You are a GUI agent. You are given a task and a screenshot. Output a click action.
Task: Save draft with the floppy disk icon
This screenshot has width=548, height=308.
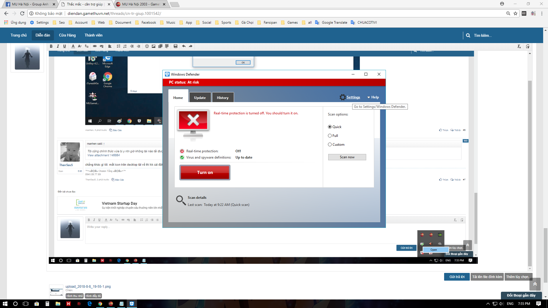[176, 46]
